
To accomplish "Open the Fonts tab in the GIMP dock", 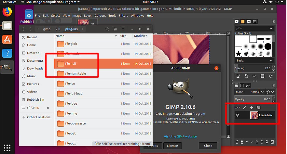I will tap(249, 21).
